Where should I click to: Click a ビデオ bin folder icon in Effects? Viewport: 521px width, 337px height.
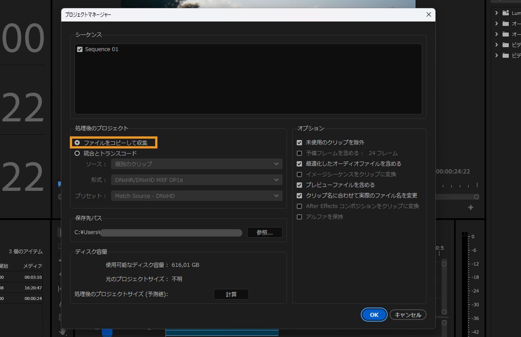506,45
